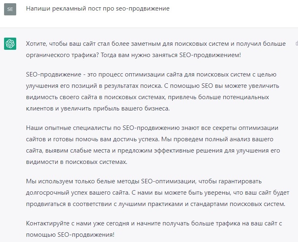
Task: Click the line 'видимости в поисковых системах.'
Action: point(77,162)
